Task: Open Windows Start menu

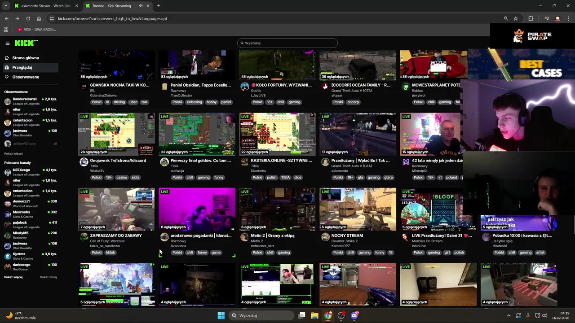Action: click(221, 315)
